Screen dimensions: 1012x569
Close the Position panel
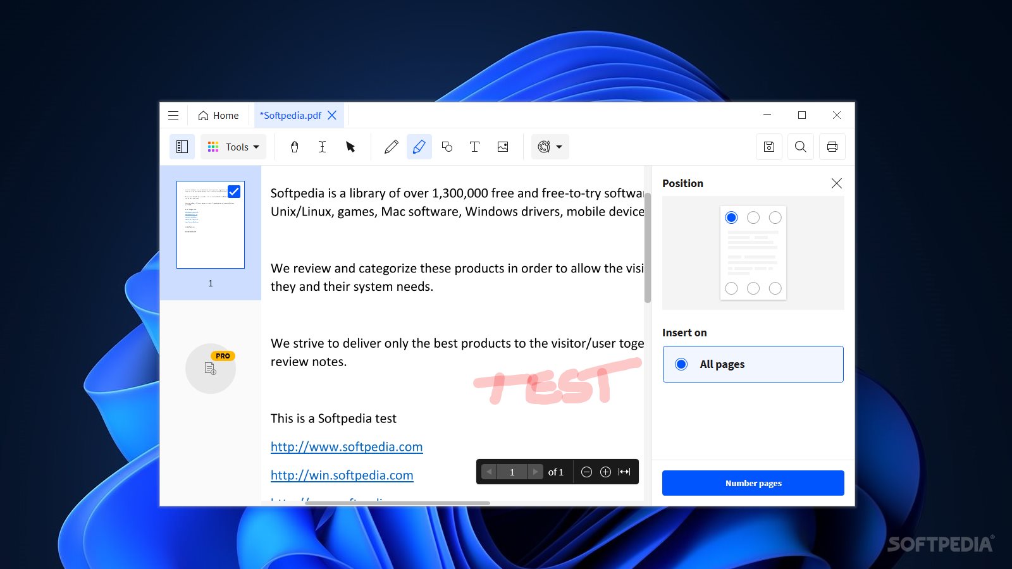[x=837, y=183]
